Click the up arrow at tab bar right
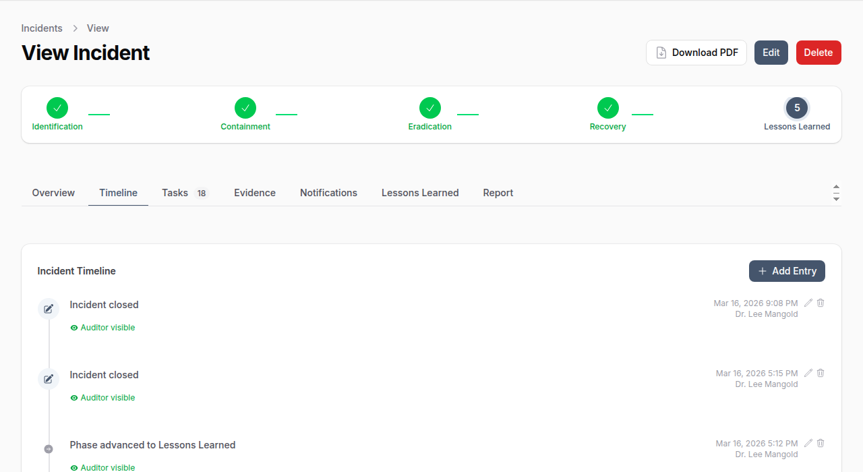This screenshot has height=472, width=863. click(836, 187)
